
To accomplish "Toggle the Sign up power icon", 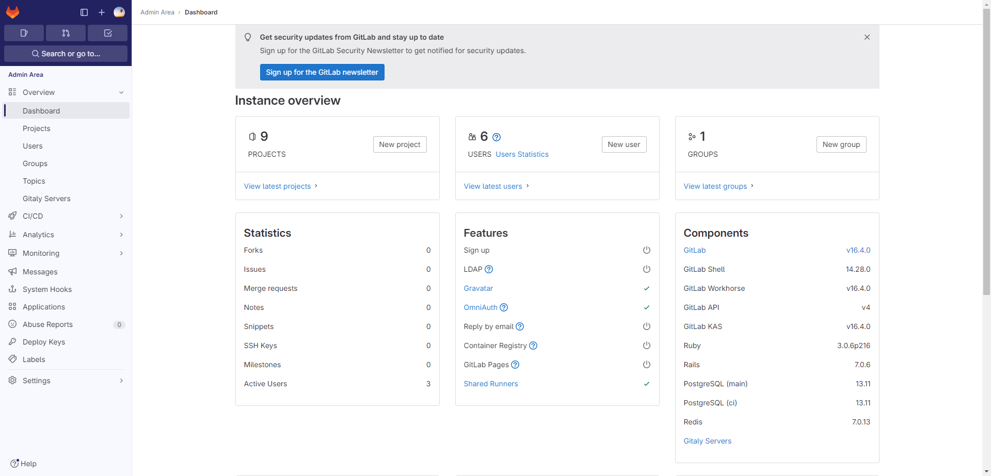I will click(647, 250).
